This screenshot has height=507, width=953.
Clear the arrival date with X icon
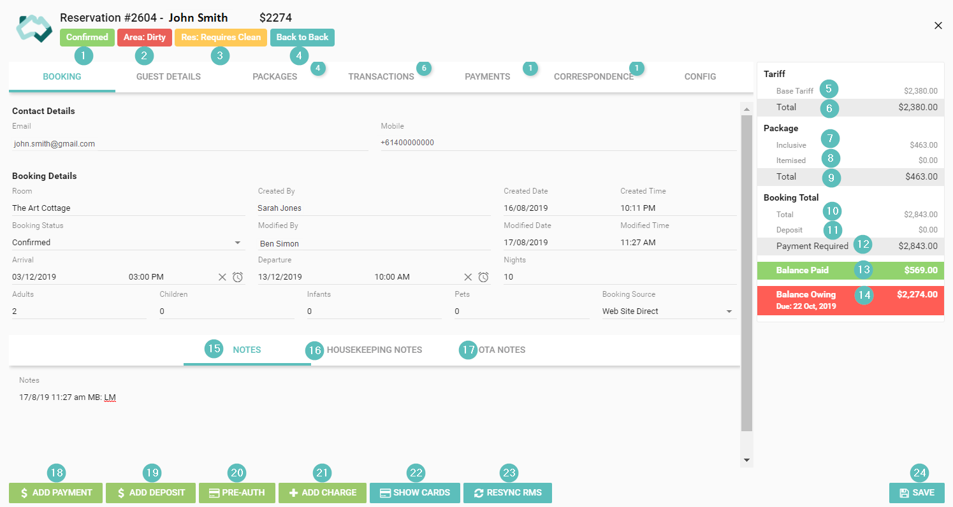pyautogui.click(x=222, y=277)
